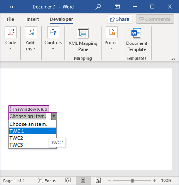Open the ribbon display options icon
The width and height of the screenshot is (179, 185).
pyautogui.click(x=117, y=6)
